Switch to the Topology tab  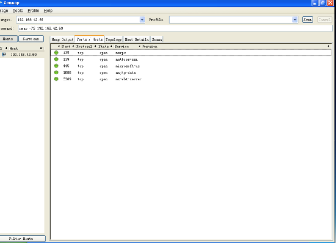pyautogui.click(x=114, y=39)
